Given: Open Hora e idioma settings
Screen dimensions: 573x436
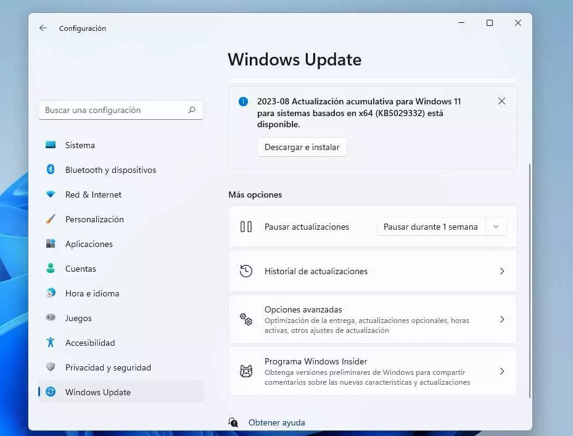Looking at the screenshot, I should [x=121, y=293].
